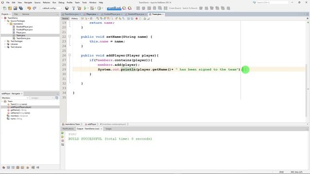Collapse the TeamDemo project node

(2, 18)
